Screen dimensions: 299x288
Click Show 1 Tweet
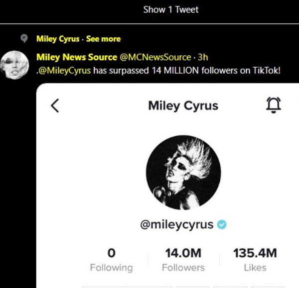pyautogui.click(x=170, y=9)
